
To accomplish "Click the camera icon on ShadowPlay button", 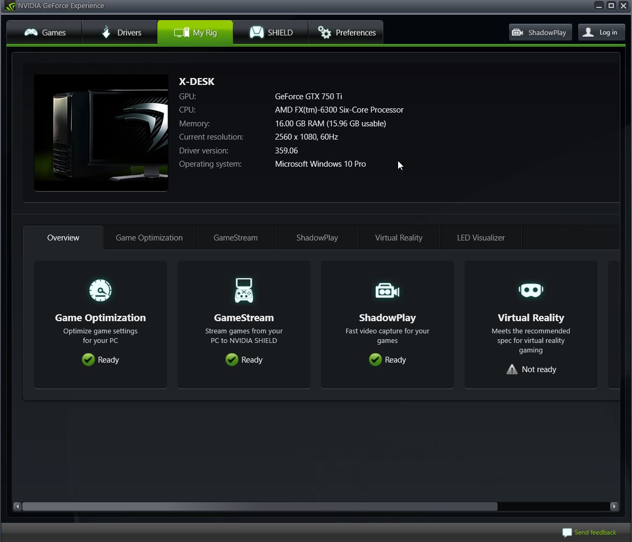I will (x=518, y=32).
